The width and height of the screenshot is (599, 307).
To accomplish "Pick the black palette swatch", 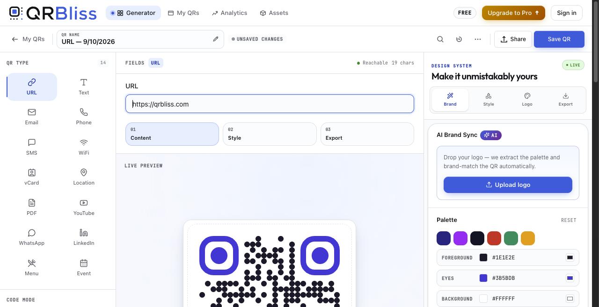I will point(477,238).
